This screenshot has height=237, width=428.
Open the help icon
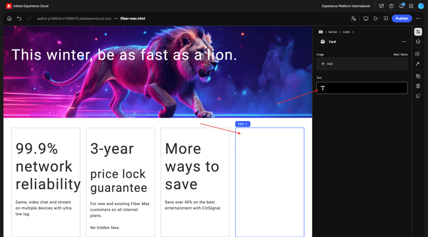(x=391, y=6)
